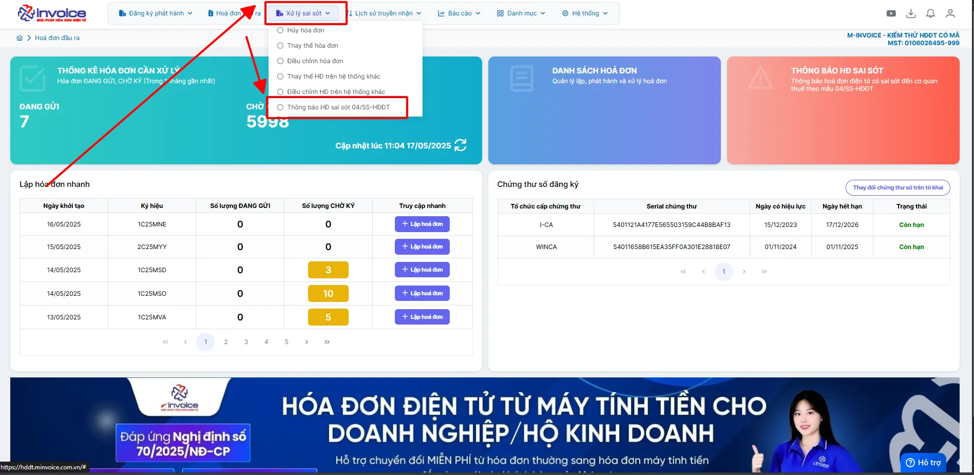Image resolution: width=974 pixels, height=475 pixels.
Task: Click Lập hoá đơn for 1C25MSD
Action: pos(422,270)
